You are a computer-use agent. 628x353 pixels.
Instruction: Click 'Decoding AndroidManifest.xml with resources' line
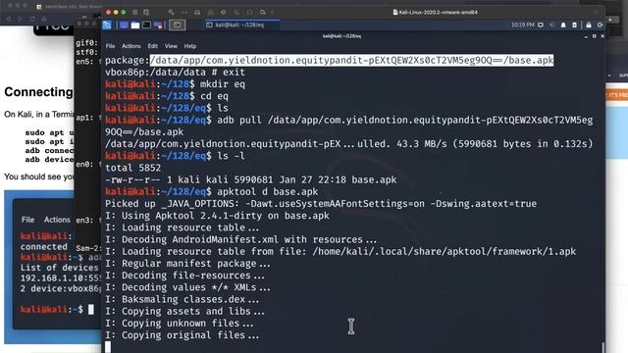240,239
